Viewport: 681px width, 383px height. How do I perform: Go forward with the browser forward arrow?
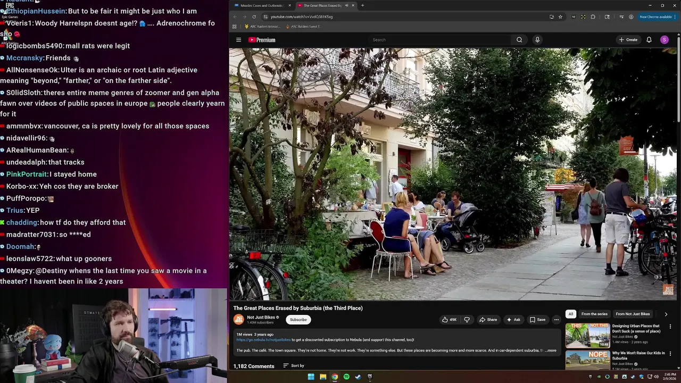coord(244,16)
